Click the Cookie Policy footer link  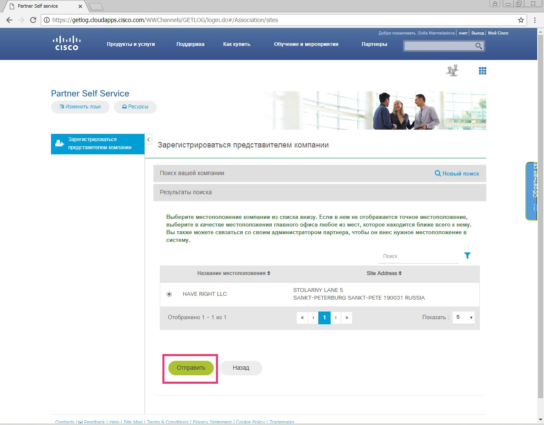point(250,422)
